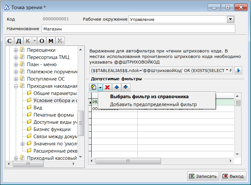Viewport: 251px width, 185px height.
Task: Move filter up with blue arrow
Action: point(117,87)
